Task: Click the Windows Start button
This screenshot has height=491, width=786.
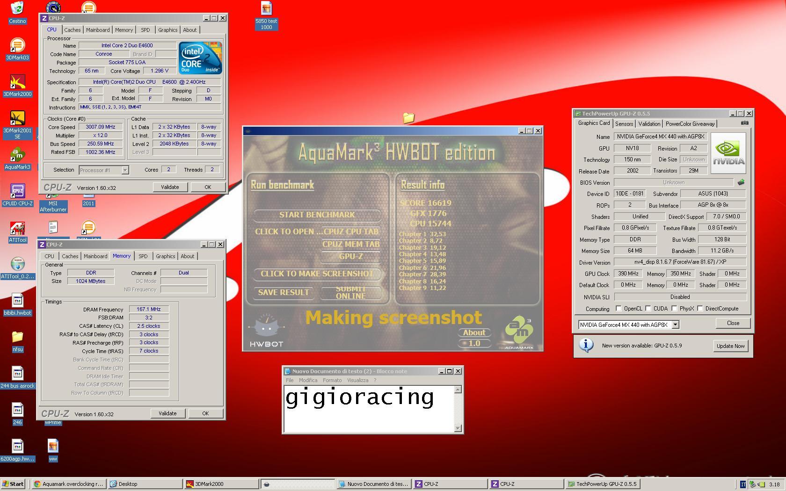Action: click(x=13, y=484)
